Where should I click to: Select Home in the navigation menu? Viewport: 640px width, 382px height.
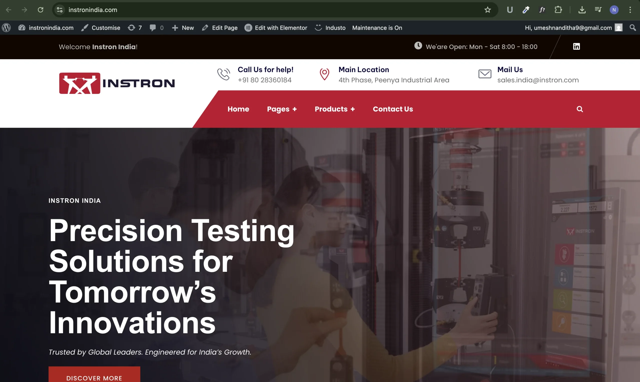[x=238, y=109]
